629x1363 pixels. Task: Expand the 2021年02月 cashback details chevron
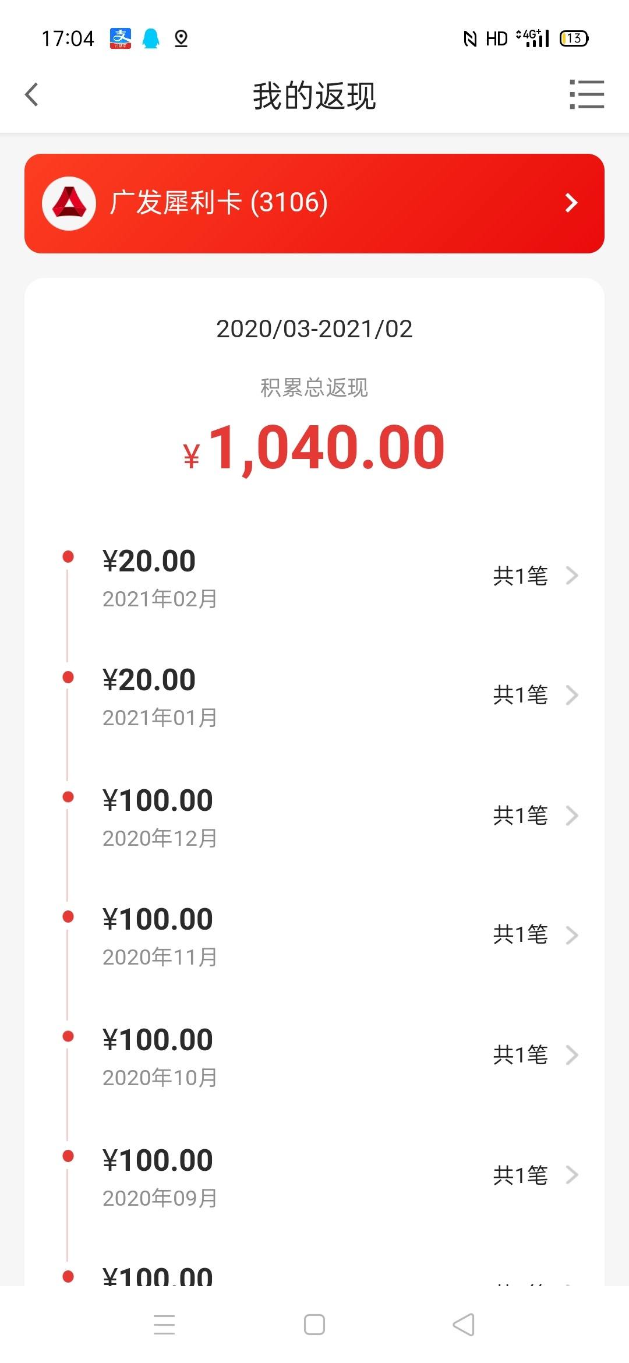(x=572, y=575)
